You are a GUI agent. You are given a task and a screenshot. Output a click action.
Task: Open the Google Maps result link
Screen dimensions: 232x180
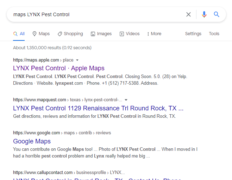tap(32, 141)
